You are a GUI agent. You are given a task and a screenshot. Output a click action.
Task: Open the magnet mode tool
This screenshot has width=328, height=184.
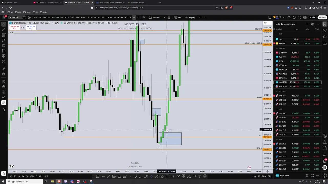pos(4,81)
